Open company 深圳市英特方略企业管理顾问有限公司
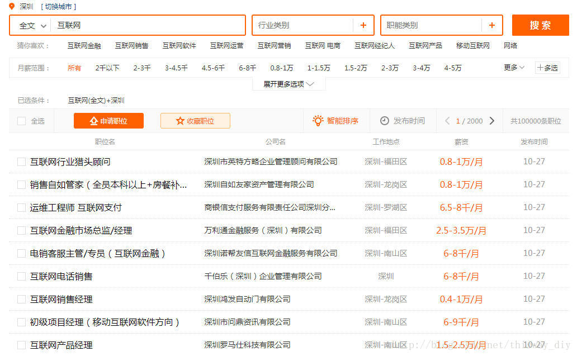 [271, 162]
